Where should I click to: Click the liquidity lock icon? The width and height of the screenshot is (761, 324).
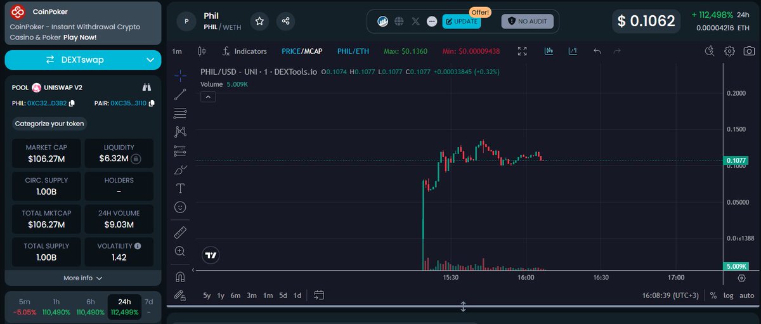pyautogui.click(x=136, y=159)
